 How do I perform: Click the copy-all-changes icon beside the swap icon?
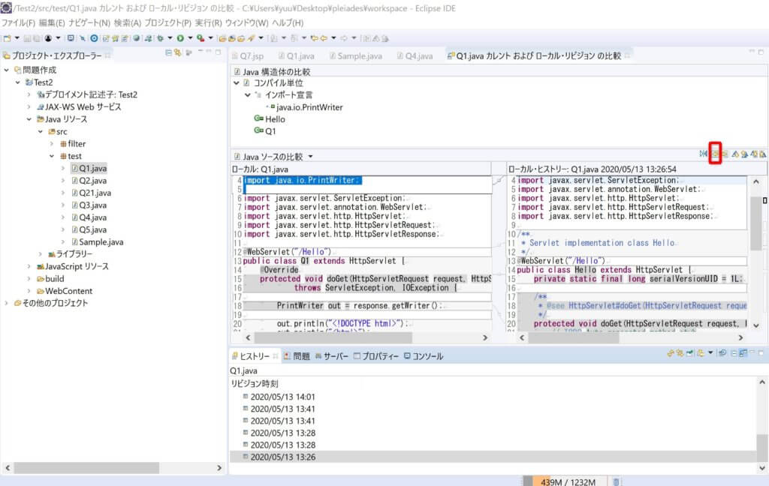pyautogui.click(x=716, y=154)
